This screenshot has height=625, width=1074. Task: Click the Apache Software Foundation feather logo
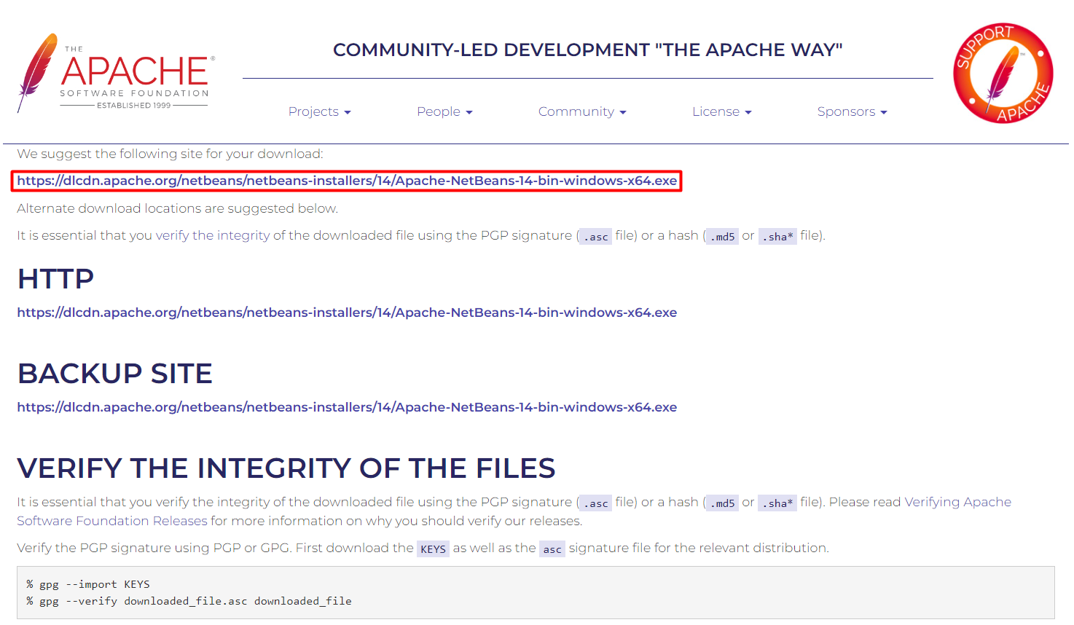click(117, 73)
